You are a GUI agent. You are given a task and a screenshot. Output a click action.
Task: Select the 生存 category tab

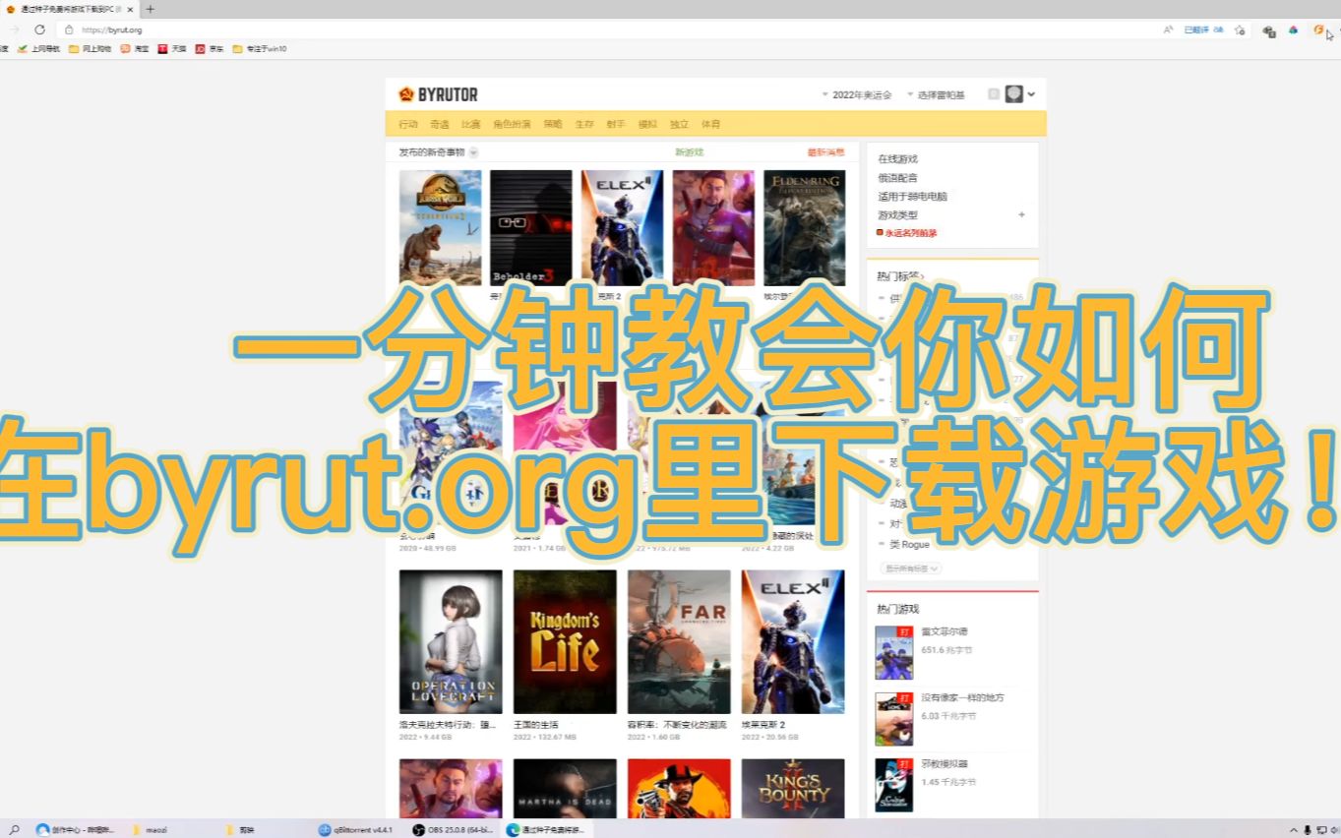[x=584, y=125]
